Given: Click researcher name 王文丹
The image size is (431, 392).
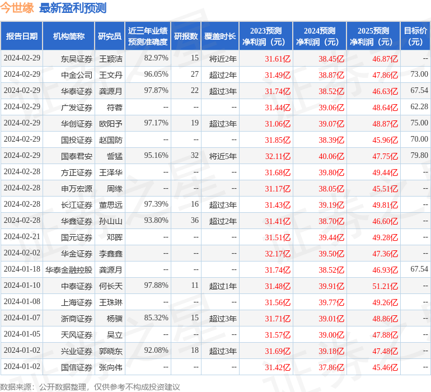Looking at the screenshot, I should coord(110,75).
